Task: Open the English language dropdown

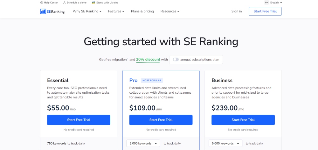Action: tap(276, 3)
